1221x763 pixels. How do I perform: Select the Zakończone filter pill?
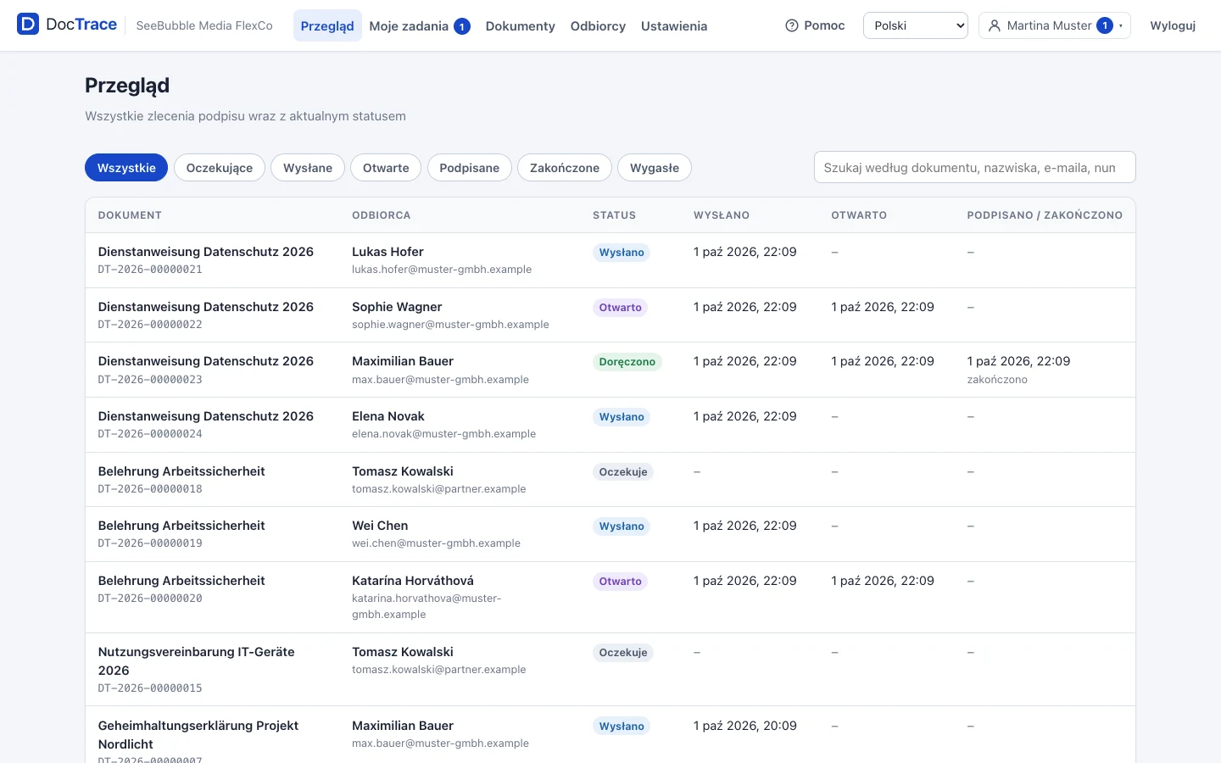(x=565, y=168)
